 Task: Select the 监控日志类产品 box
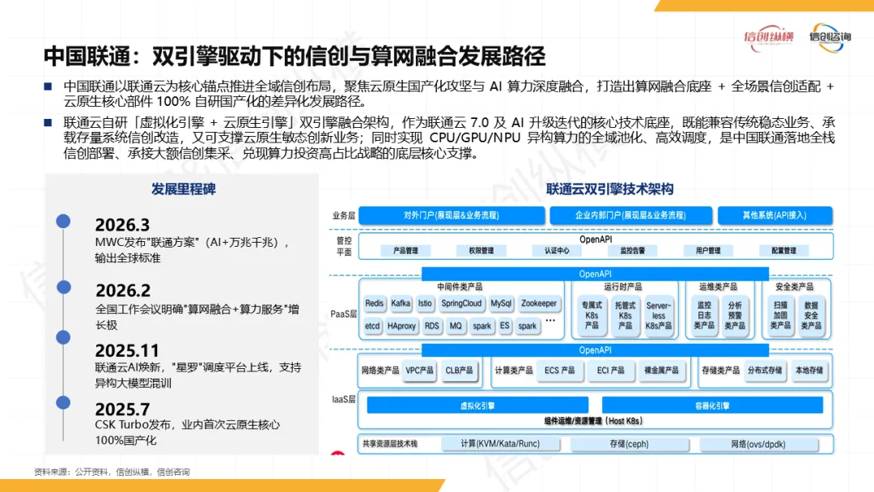(704, 316)
